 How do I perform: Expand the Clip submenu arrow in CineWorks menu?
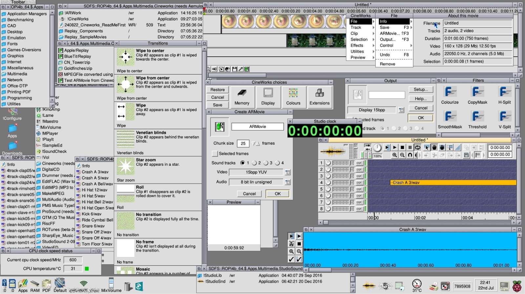click(373, 33)
